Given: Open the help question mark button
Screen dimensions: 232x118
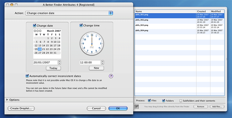Looking at the screenshot, I should point(111,76).
